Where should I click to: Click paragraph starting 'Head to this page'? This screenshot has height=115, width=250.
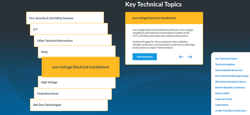click(x=164, y=45)
